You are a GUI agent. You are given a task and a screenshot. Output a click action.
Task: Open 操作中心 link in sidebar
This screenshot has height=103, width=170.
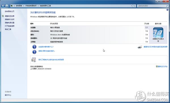pyautogui.click(x=8, y=95)
